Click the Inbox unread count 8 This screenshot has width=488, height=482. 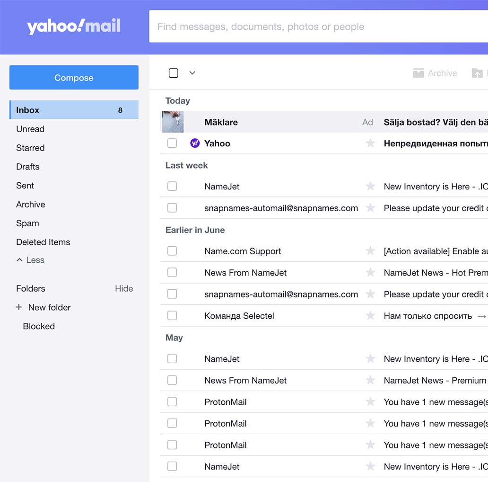pyautogui.click(x=120, y=110)
